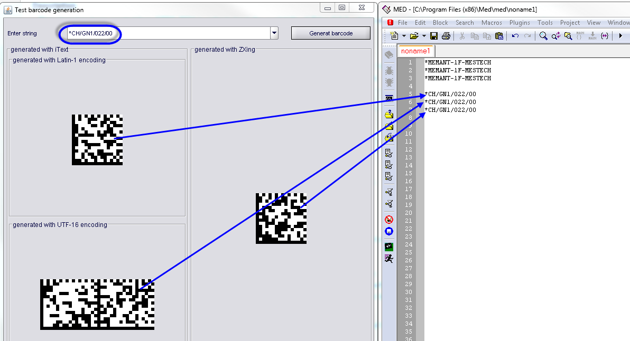Expand the Enter string combo box arrow
This screenshot has height=341, width=630.
tap(274, 33)
